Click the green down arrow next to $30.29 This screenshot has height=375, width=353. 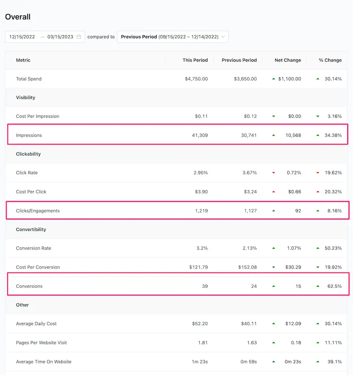[x=274, y=267]
